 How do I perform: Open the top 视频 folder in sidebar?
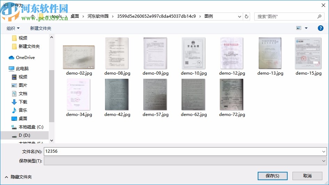point(20,38)
